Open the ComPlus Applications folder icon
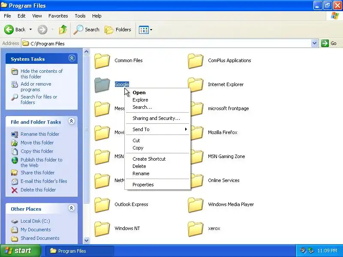 click(x=196, y=61)
